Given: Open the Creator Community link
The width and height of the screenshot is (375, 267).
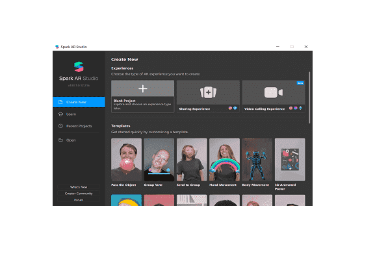Looking at the screenshot, I should pyautogui.click(x=79, y=194).
